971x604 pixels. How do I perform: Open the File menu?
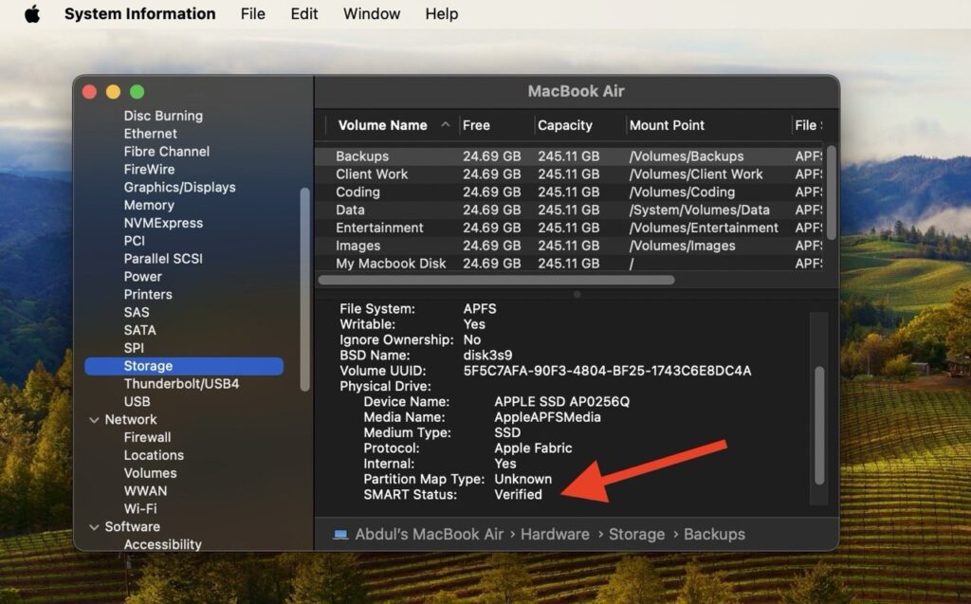pos(252,13)
